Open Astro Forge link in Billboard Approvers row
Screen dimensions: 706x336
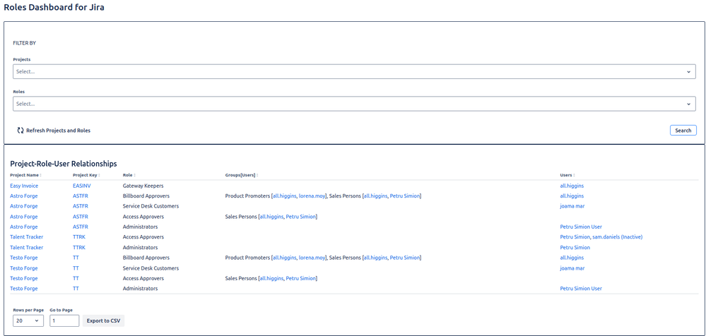24,196
